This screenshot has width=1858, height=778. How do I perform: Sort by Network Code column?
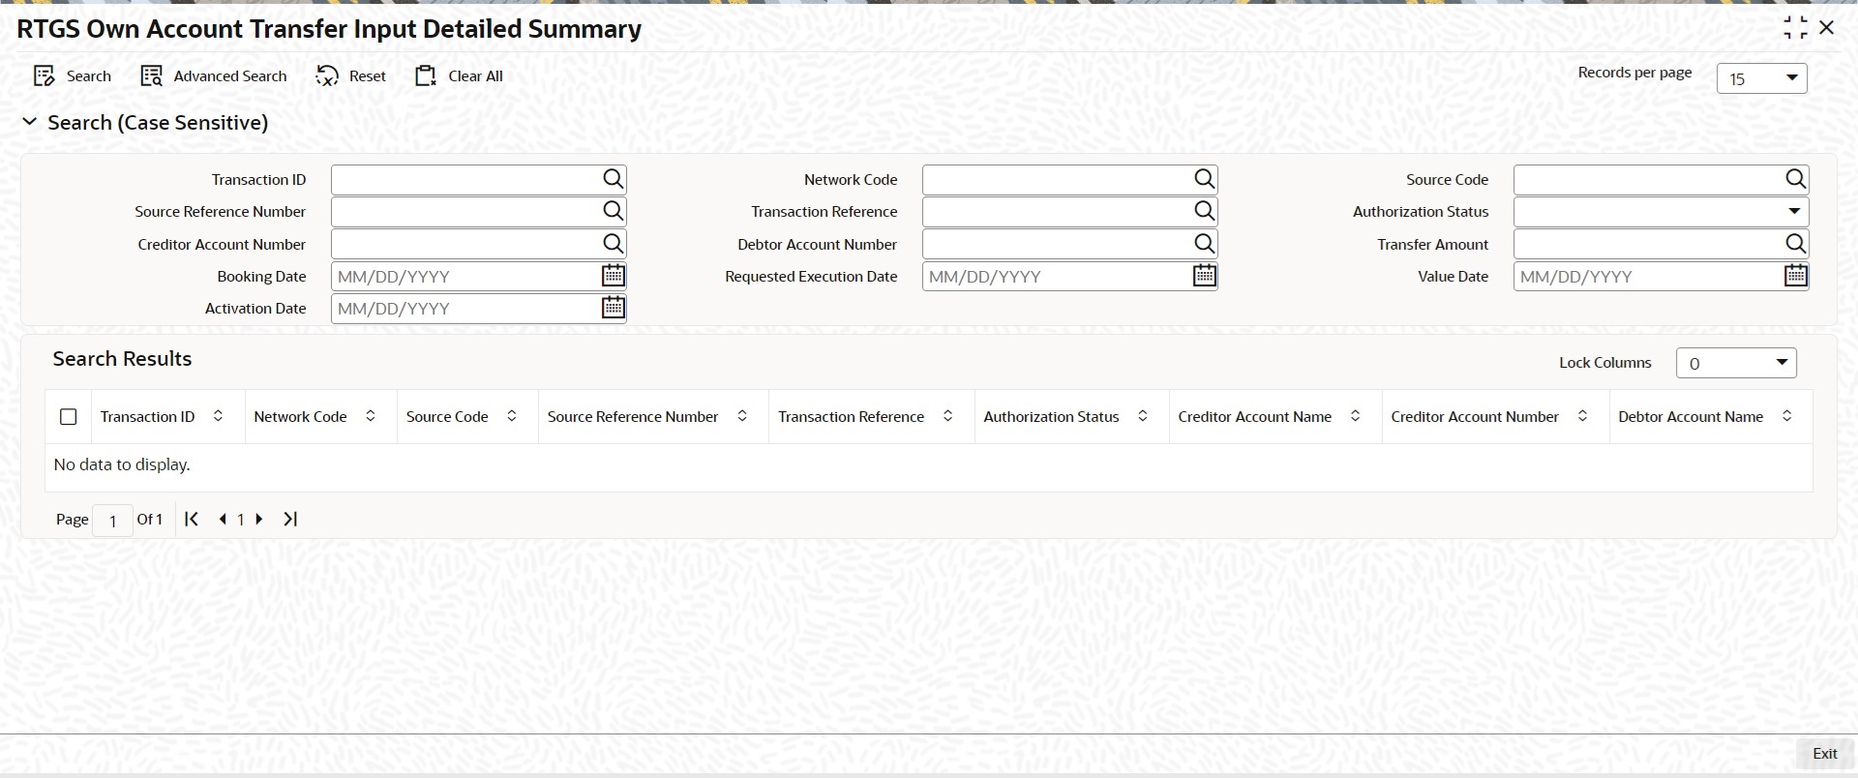pyautogui.click(x=370, y=416)
